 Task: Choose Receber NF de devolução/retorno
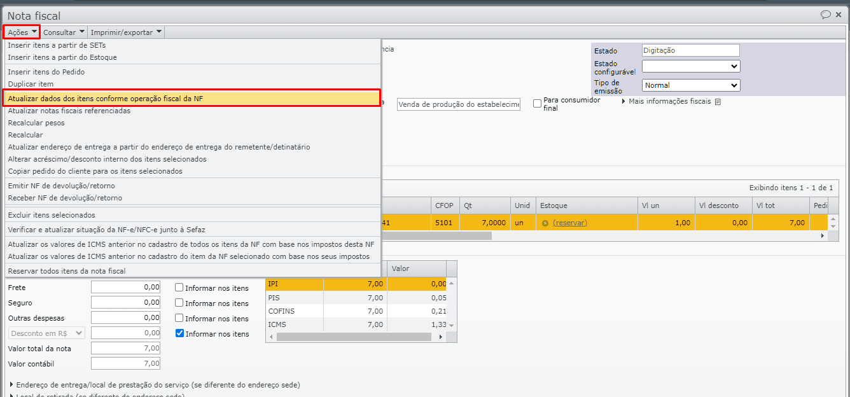[x=192, y=198]
